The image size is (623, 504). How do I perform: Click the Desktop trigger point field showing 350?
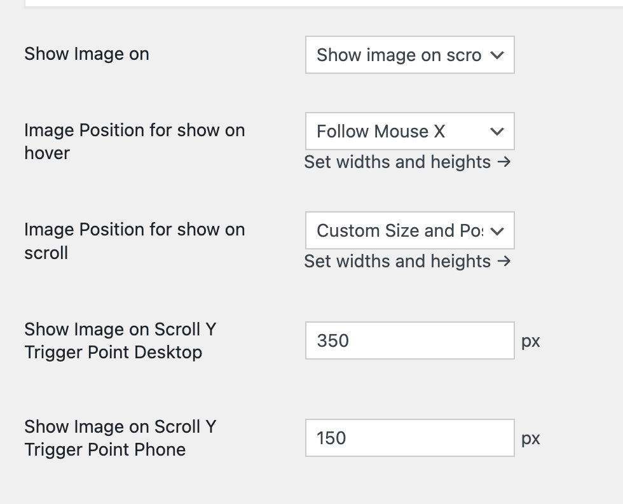[x=409, y=340]
